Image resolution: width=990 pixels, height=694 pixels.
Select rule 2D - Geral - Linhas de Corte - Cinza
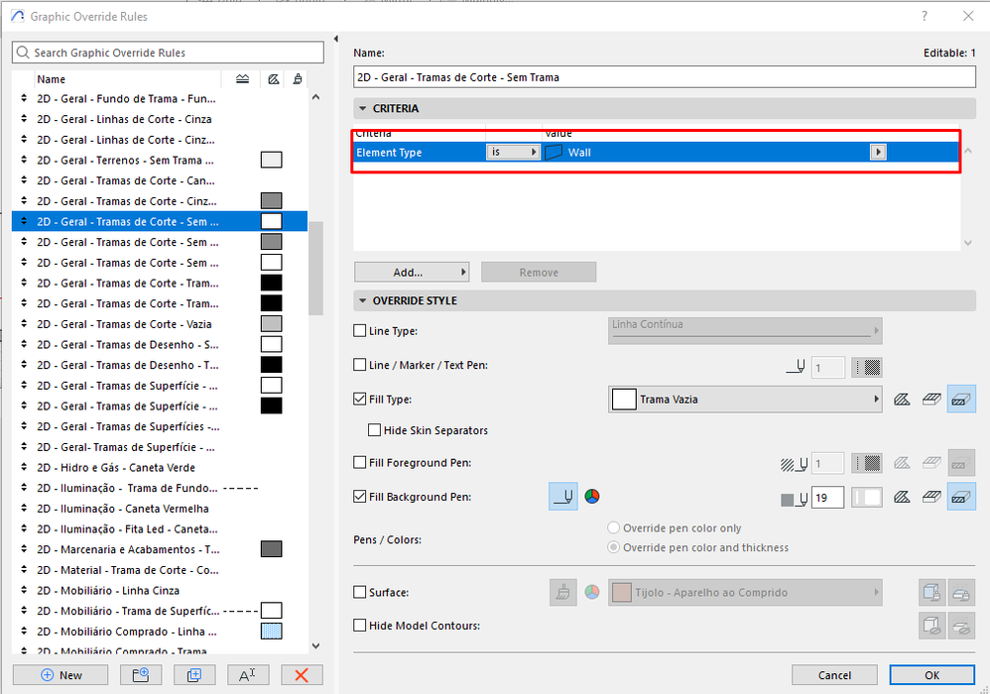[160, 119]
